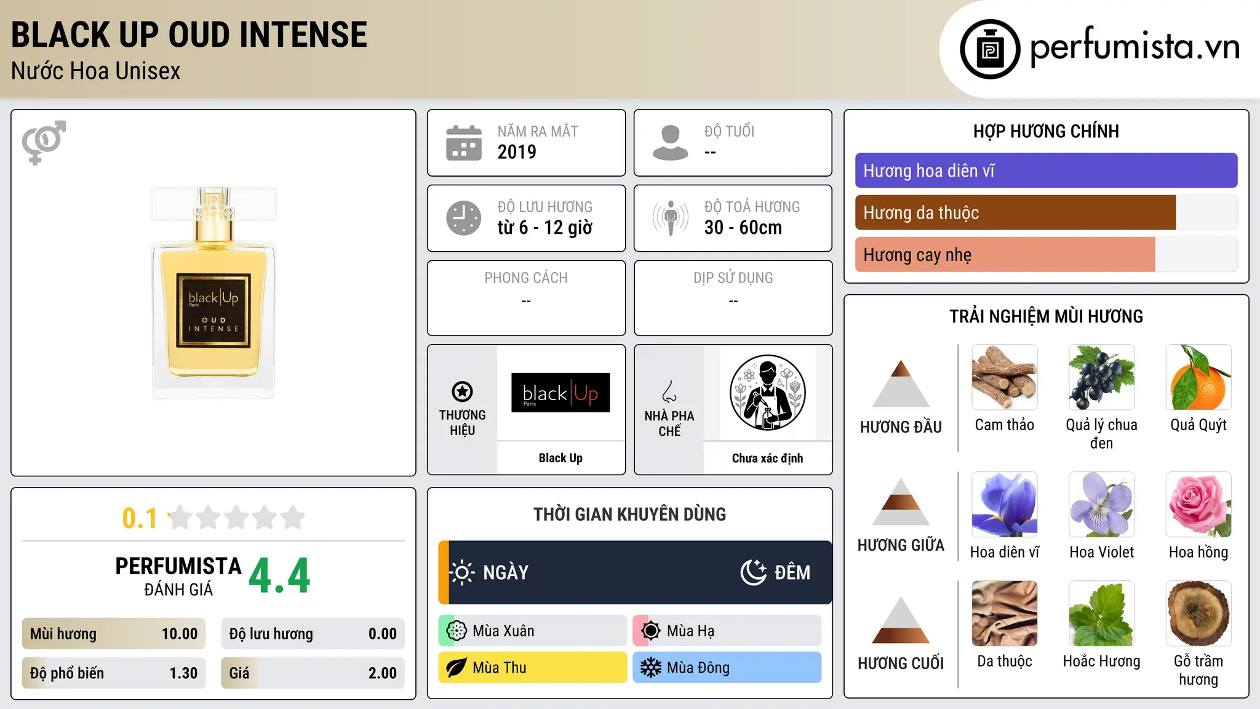Click the sun icon for Mùa Hạ
1260x709 pixels.
[651, 631]
